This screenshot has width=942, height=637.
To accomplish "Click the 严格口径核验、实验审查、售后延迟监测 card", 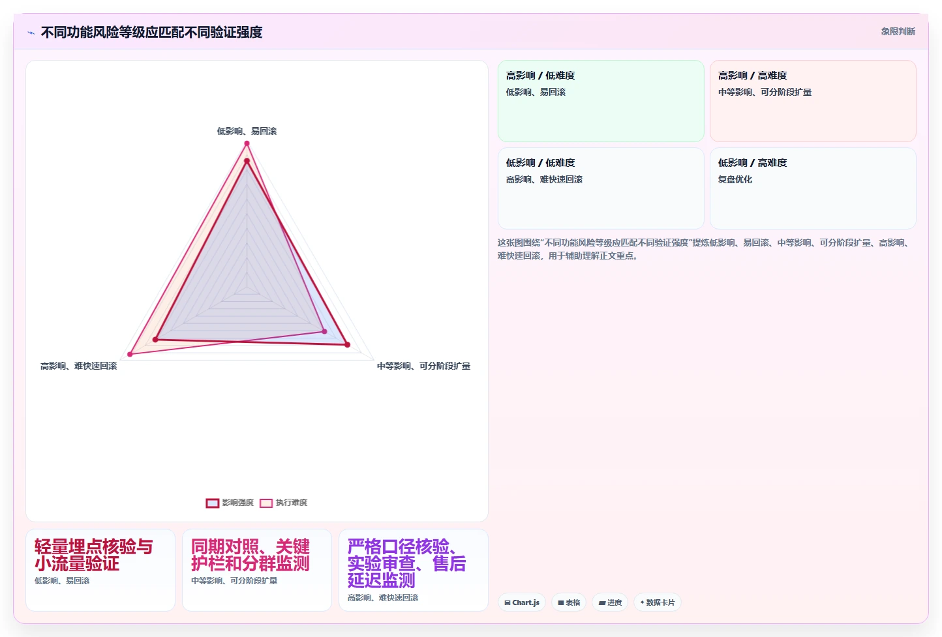I will click(414, 570).
